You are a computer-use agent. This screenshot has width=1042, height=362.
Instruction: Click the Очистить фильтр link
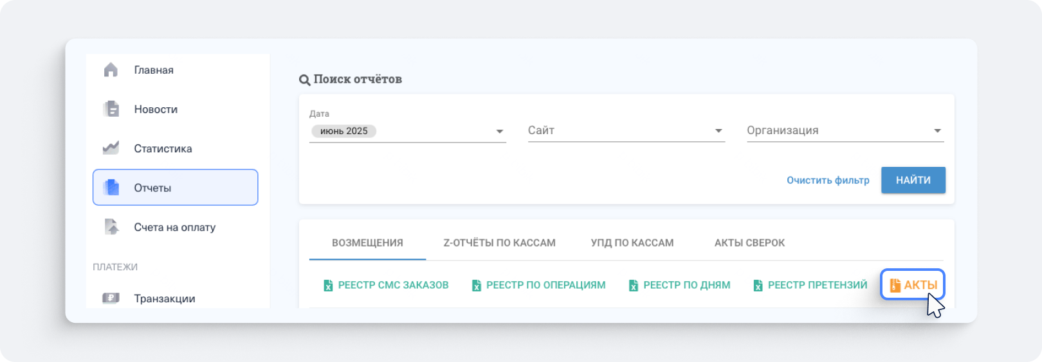tap(828, 180)
